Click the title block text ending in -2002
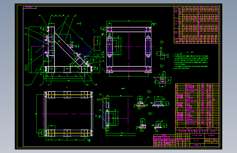237x153 pixels. click(x=197, y=131)
